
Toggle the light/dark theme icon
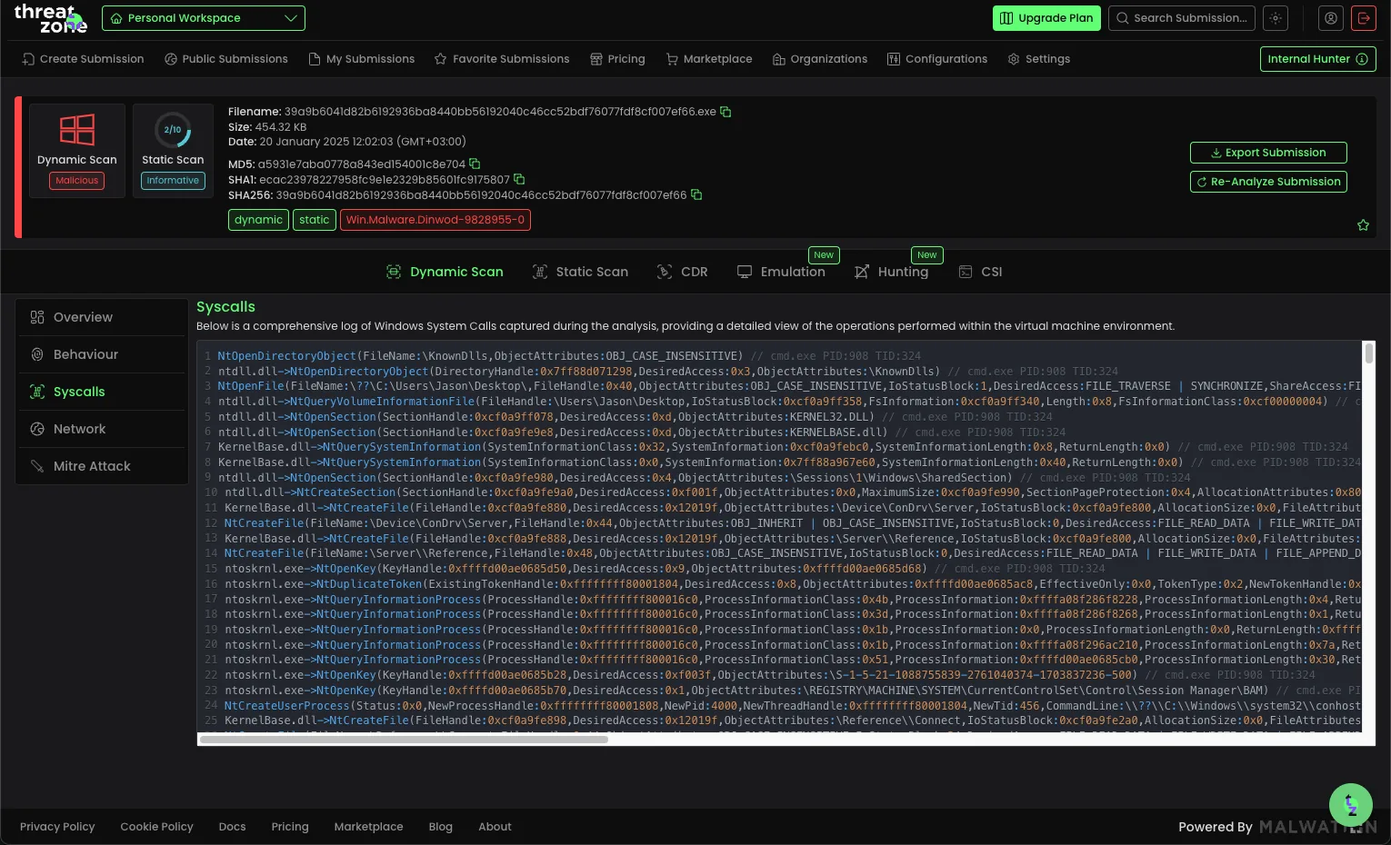1276,18
